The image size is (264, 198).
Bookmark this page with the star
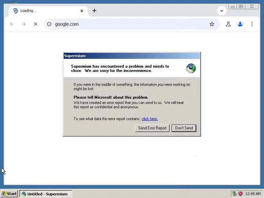212,24
